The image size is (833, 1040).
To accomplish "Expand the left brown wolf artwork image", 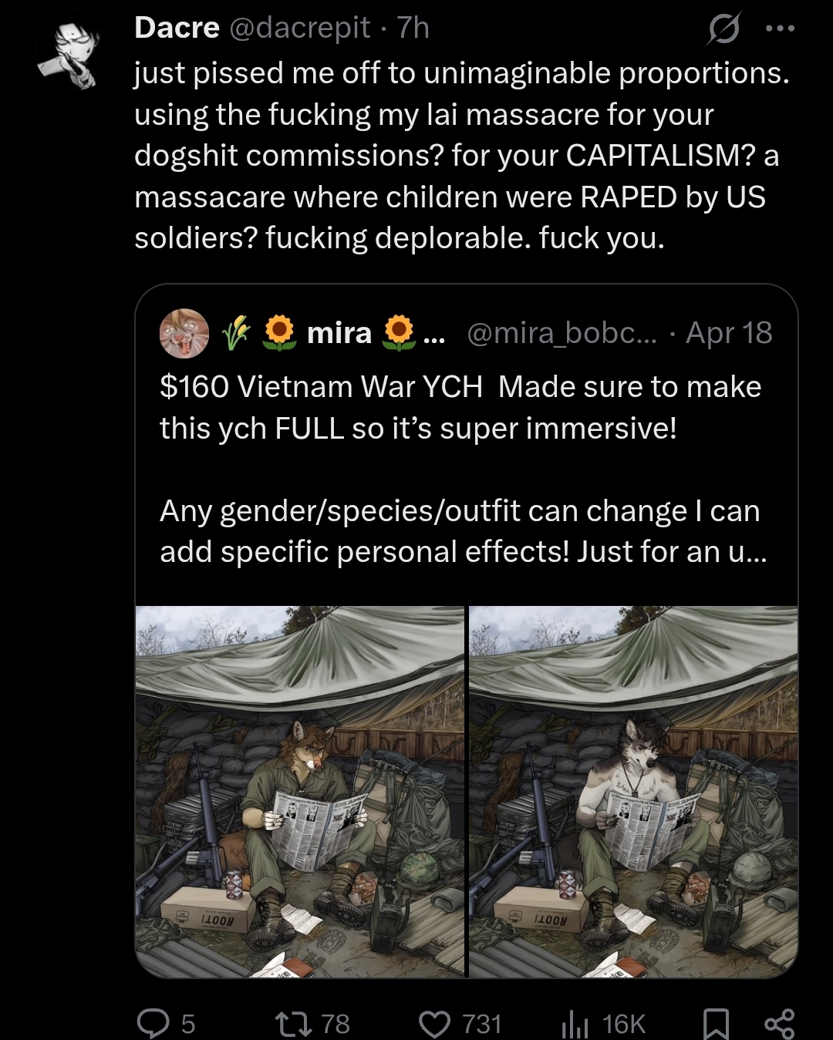I will [300, 792].
